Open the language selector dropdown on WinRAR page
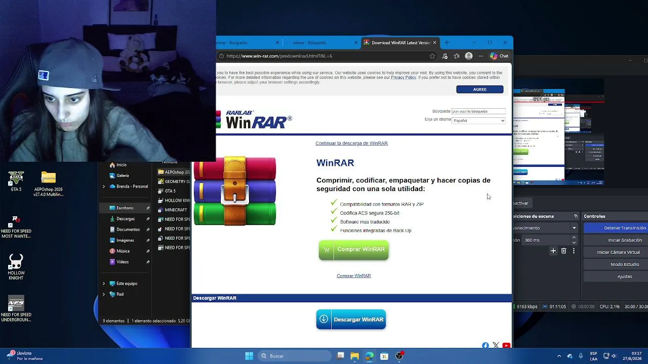 479,120
